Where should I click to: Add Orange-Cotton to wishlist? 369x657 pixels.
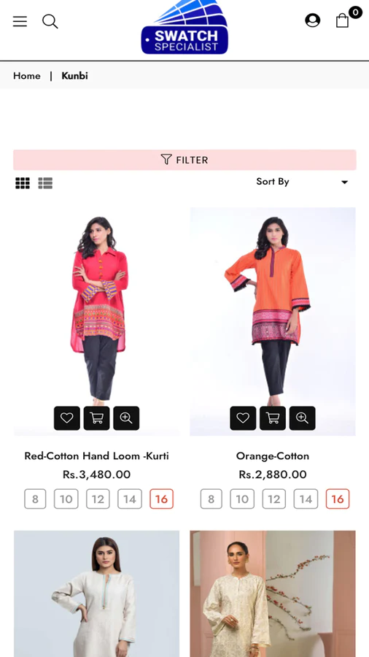243,418
